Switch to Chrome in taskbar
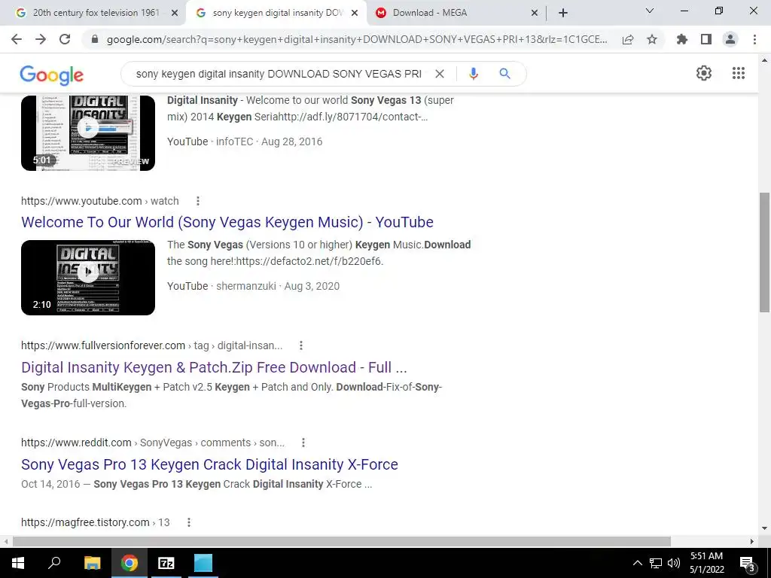This screenshot has width=771, height=578. (130, 563)
